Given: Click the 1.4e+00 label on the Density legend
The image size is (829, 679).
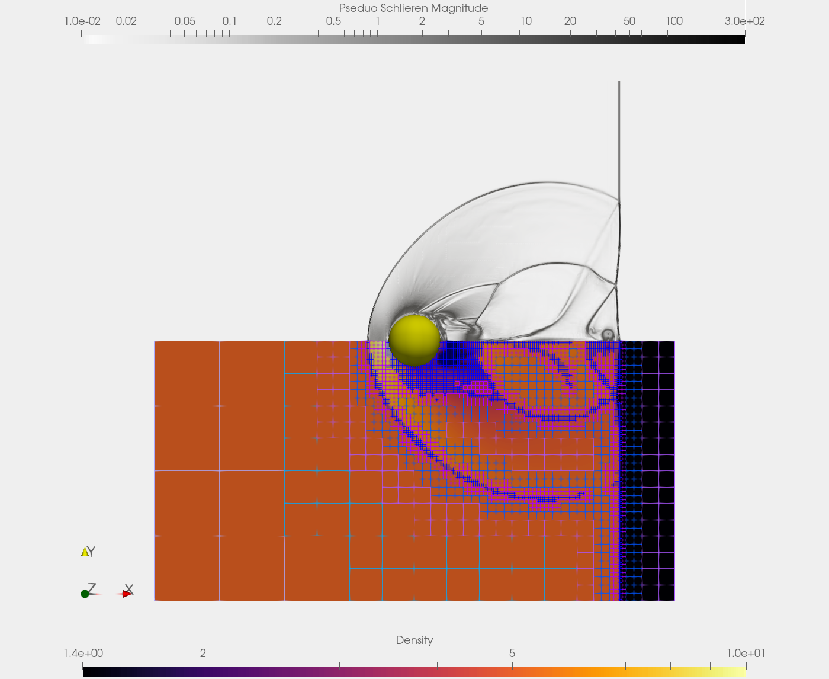Looking at the screenshot, I should coord(82,654).
